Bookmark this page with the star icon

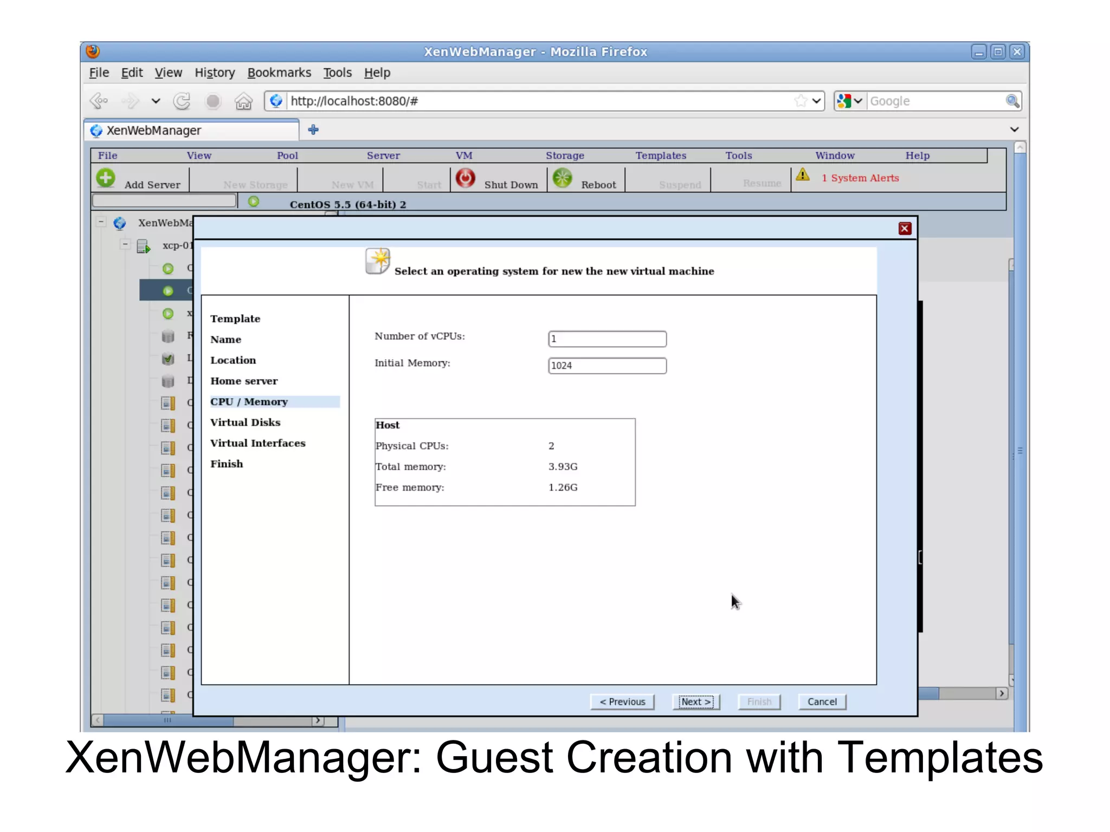(x=801, y=101)
